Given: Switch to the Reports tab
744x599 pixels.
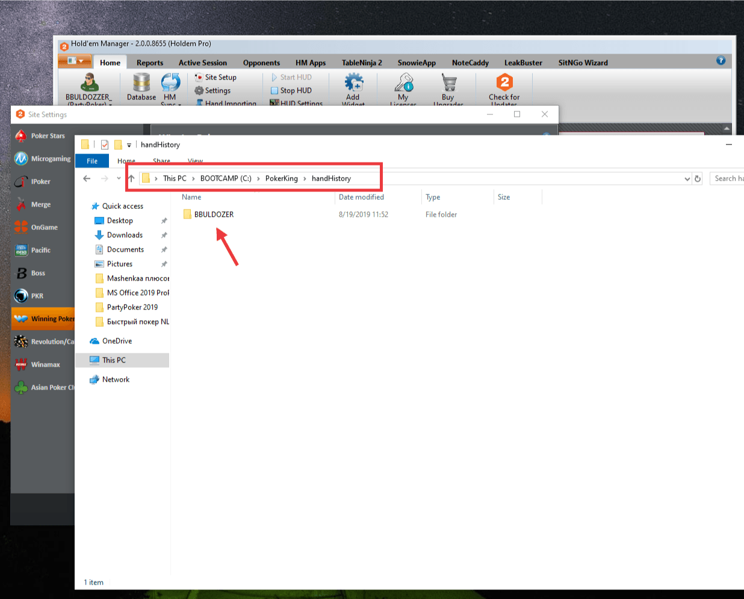Looking at the screenshot, I should tap(149, 63).
